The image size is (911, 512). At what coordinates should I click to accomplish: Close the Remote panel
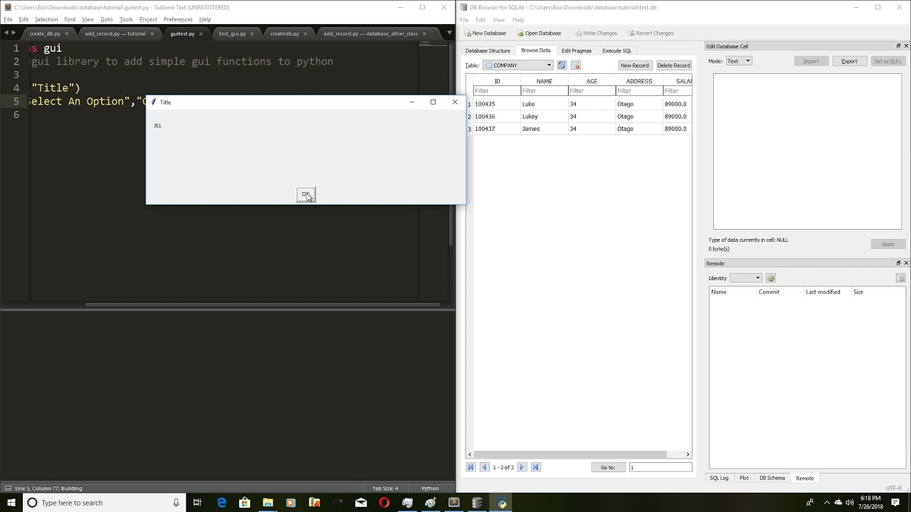pyautogui.click(x=906, y=263)
